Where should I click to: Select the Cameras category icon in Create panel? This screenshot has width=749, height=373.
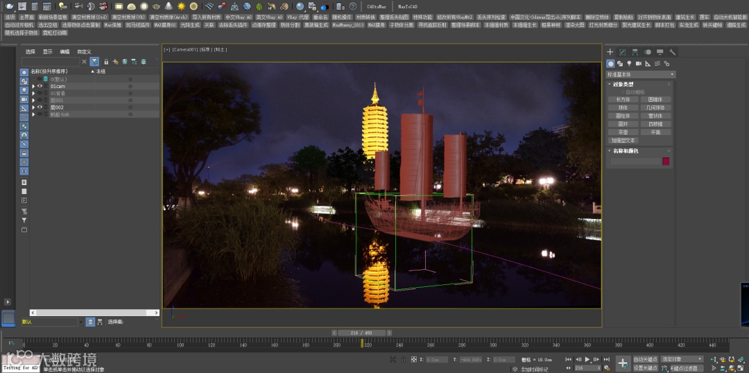pyautogui.click(x=638, y=63)
